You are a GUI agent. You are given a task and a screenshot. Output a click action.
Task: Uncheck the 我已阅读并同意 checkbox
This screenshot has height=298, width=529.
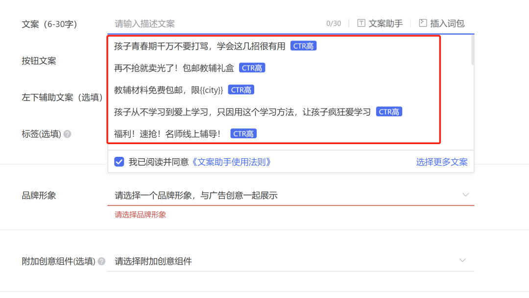(x=119, y=162)
